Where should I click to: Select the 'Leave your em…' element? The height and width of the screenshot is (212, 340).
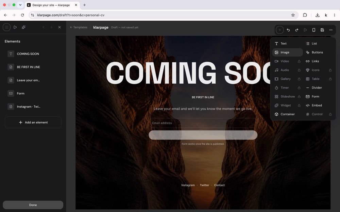tap(33, 80)
